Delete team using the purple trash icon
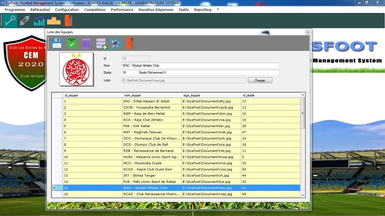Viewport: 385px width, 216px height. (86, 44)
